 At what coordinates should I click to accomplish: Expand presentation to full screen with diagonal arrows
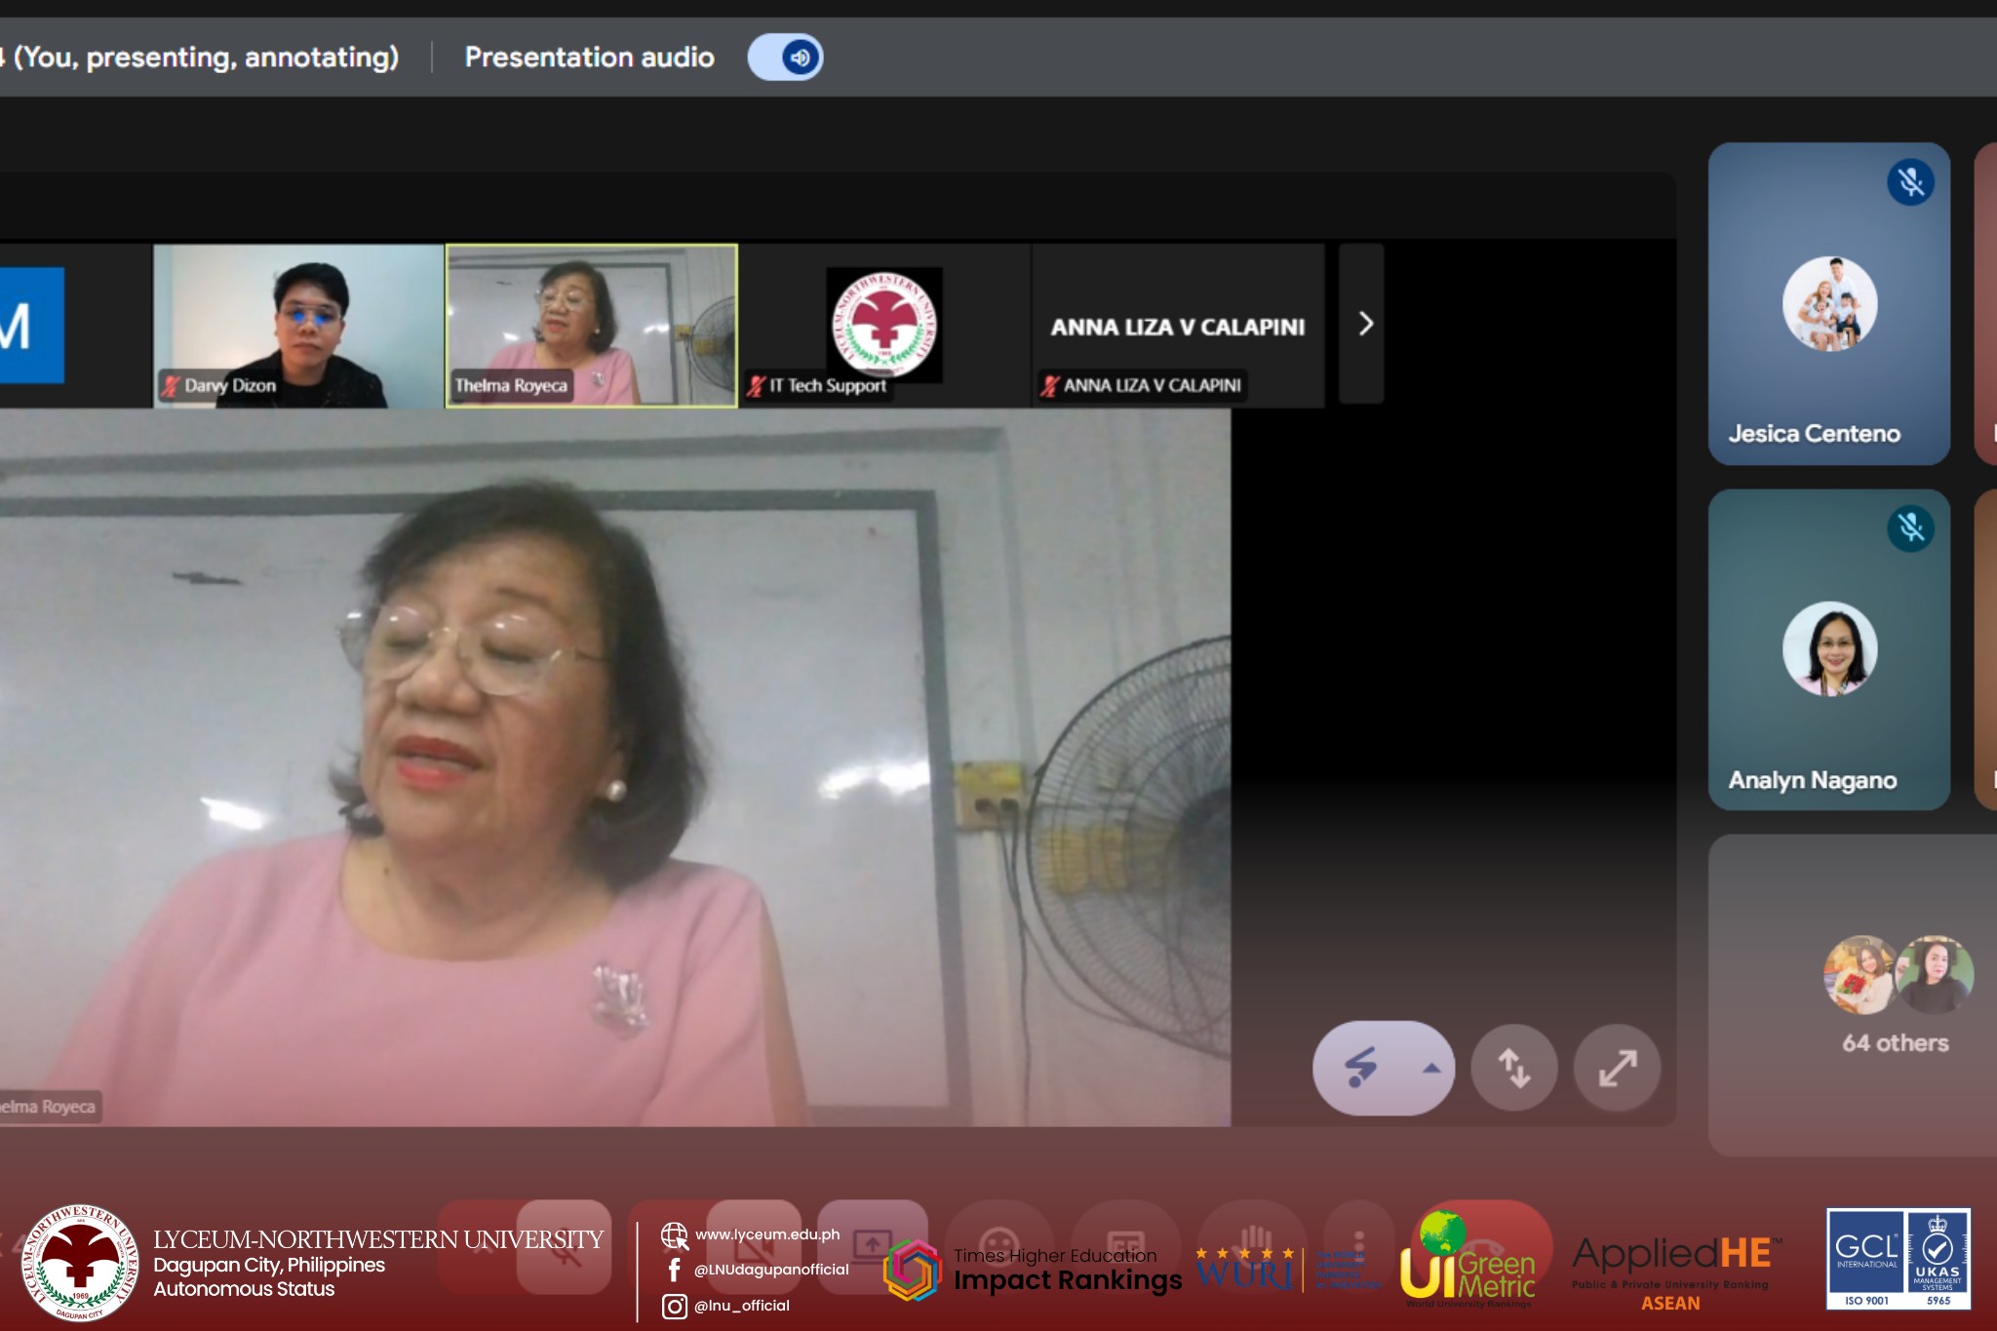tap(1618, 1069)
